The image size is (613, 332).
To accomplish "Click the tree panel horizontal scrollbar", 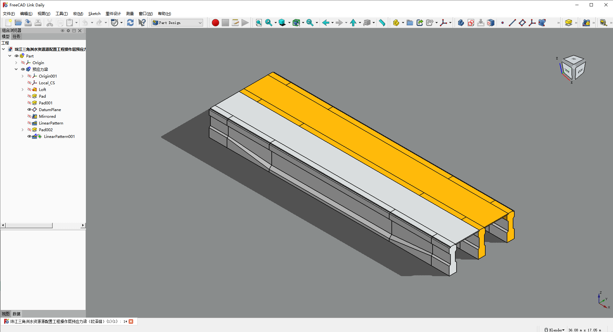I will (29, 225).
